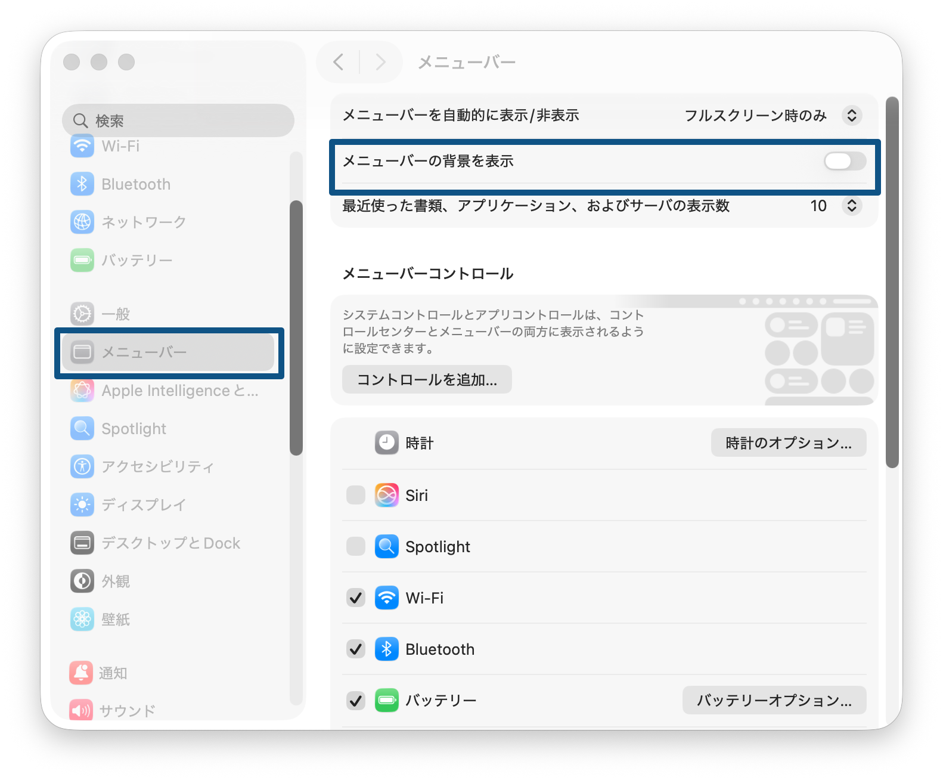Open the ネットワーク sidebar icon
The height and width of the screenshot is (780, 943).
click(82, 222)
